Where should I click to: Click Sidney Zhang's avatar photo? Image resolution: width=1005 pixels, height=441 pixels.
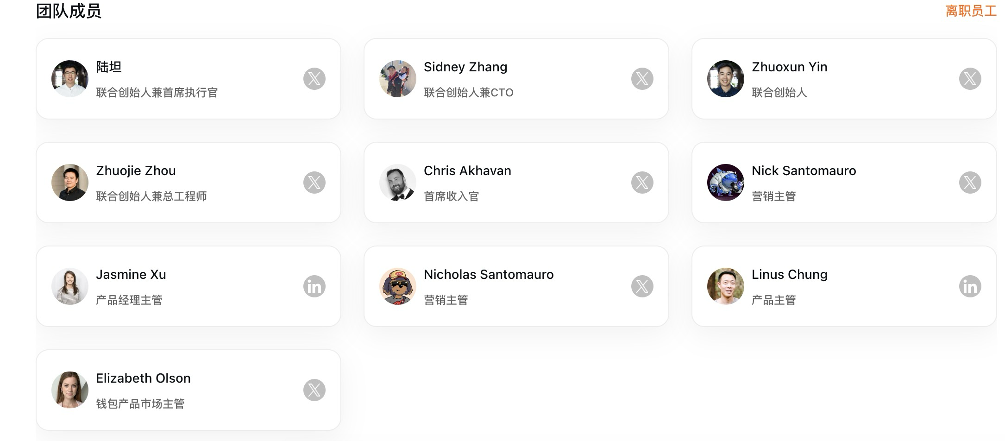tap(398, 79)
